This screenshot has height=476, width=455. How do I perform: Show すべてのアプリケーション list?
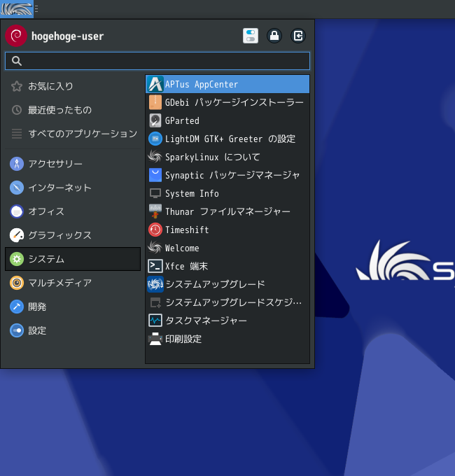(73, 134)
